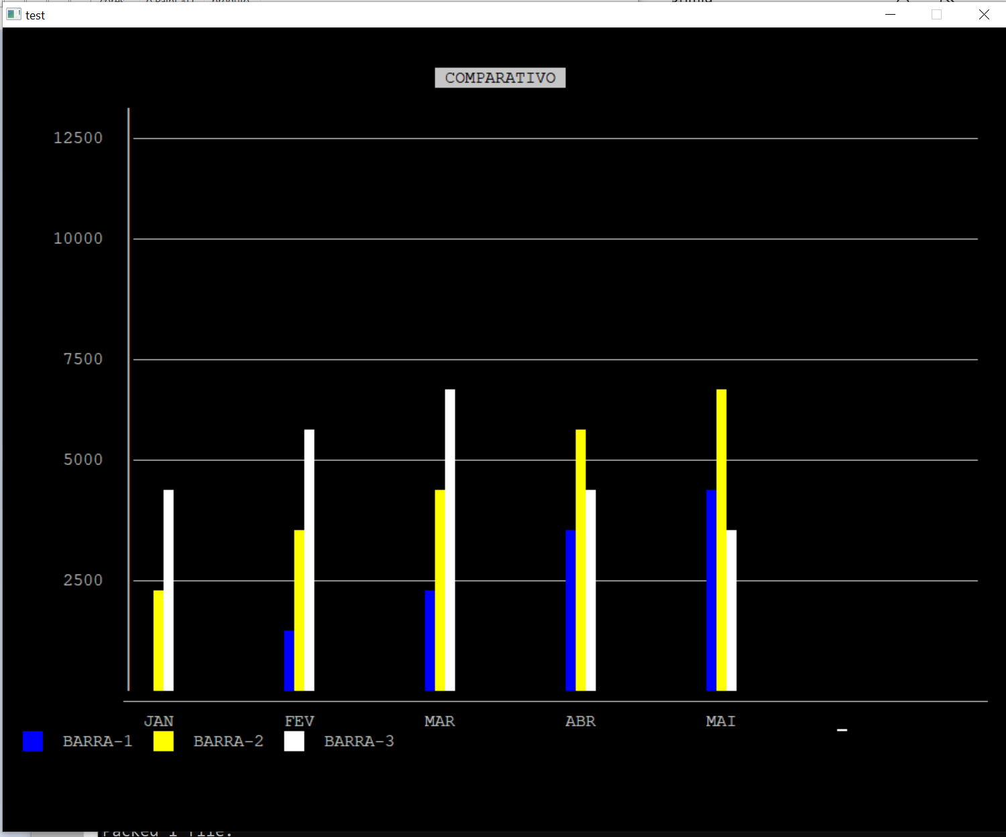Screen dimensions: 1006x837
Task: Click the blue BARRA-1 legend swatch
Action: pos(33,741)
